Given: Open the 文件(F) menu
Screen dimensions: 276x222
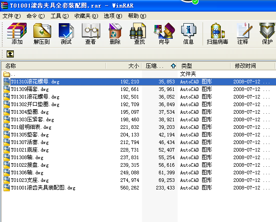Looking at the screenshot, I should click(x=12, y=16).
